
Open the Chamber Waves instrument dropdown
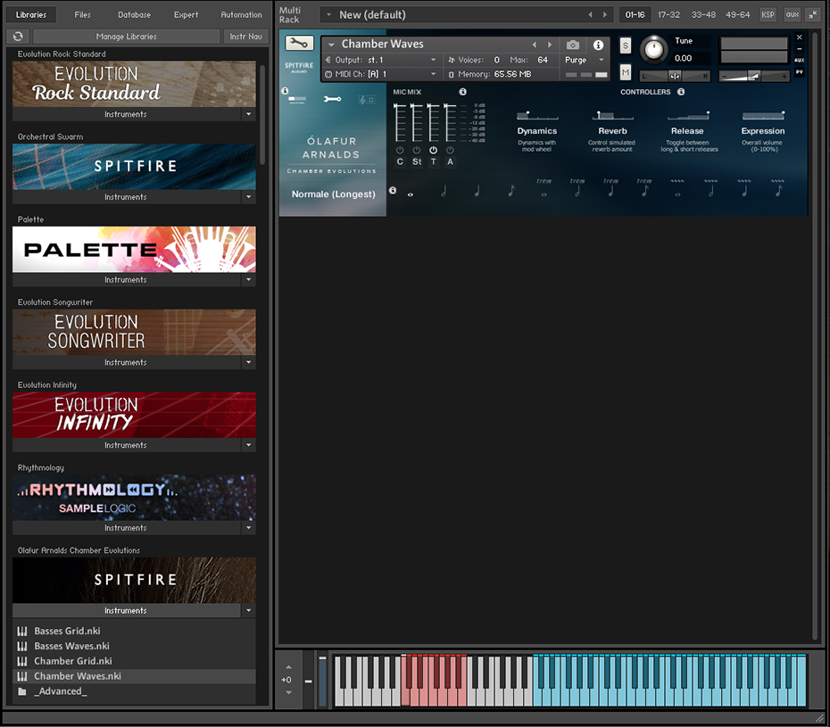coord(331,45)
